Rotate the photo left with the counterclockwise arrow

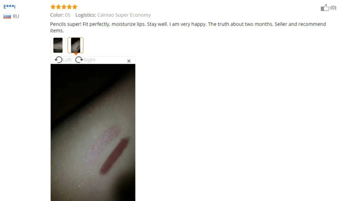pyautogui.click(x=58, y=60)
